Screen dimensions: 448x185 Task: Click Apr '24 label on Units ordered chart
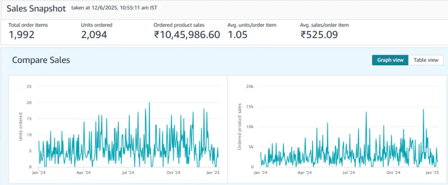click(x=83, y=173)
